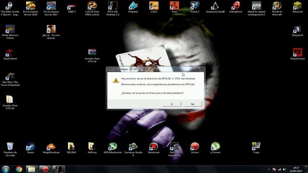The width and height of the screenshot is (308, 173).
Task: Select Pro Evolution Soccer 2017 desktop icon
Action: click(x=51, y=9)
